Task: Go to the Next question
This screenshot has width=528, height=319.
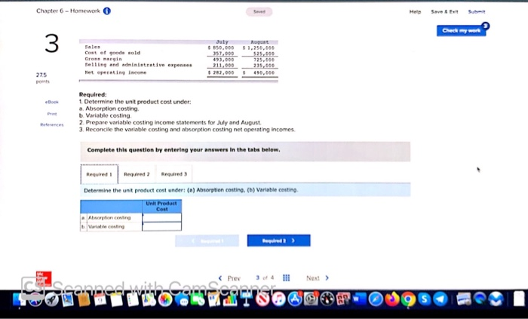Action: pos(318,278)
